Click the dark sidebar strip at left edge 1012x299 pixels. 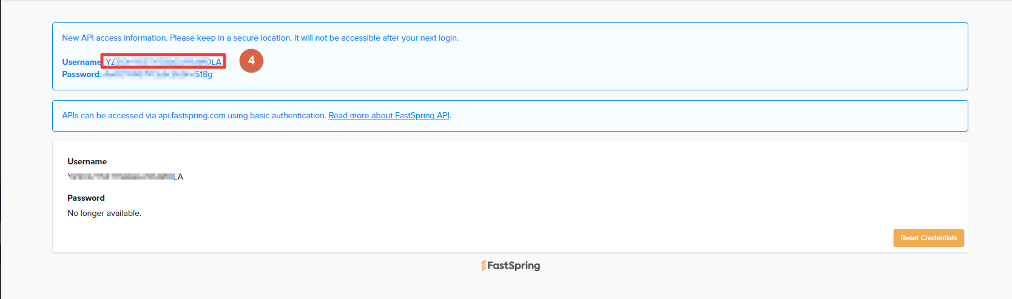pyautogui.click(x=1, y=149)
